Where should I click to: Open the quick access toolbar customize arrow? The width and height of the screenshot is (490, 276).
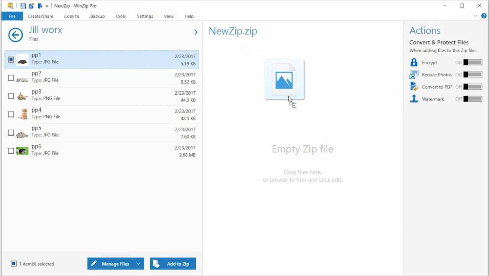point(47,6)
